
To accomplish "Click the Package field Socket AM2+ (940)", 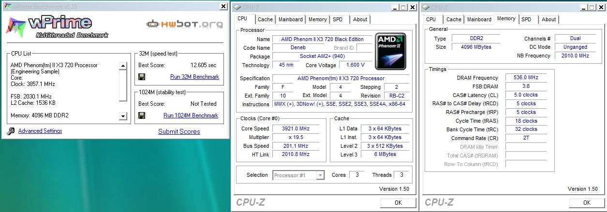I will [322, 57].
